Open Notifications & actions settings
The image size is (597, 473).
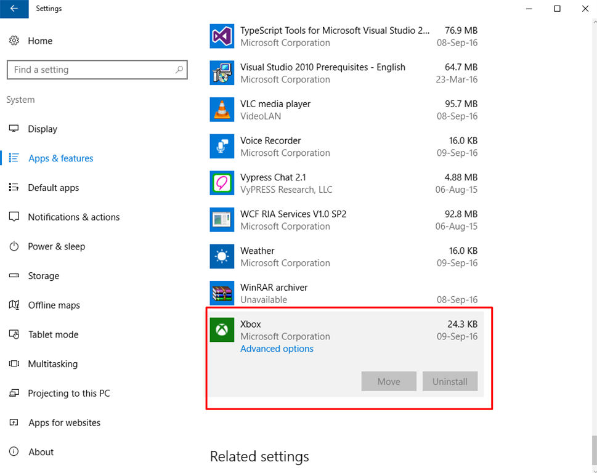(73, 217)
